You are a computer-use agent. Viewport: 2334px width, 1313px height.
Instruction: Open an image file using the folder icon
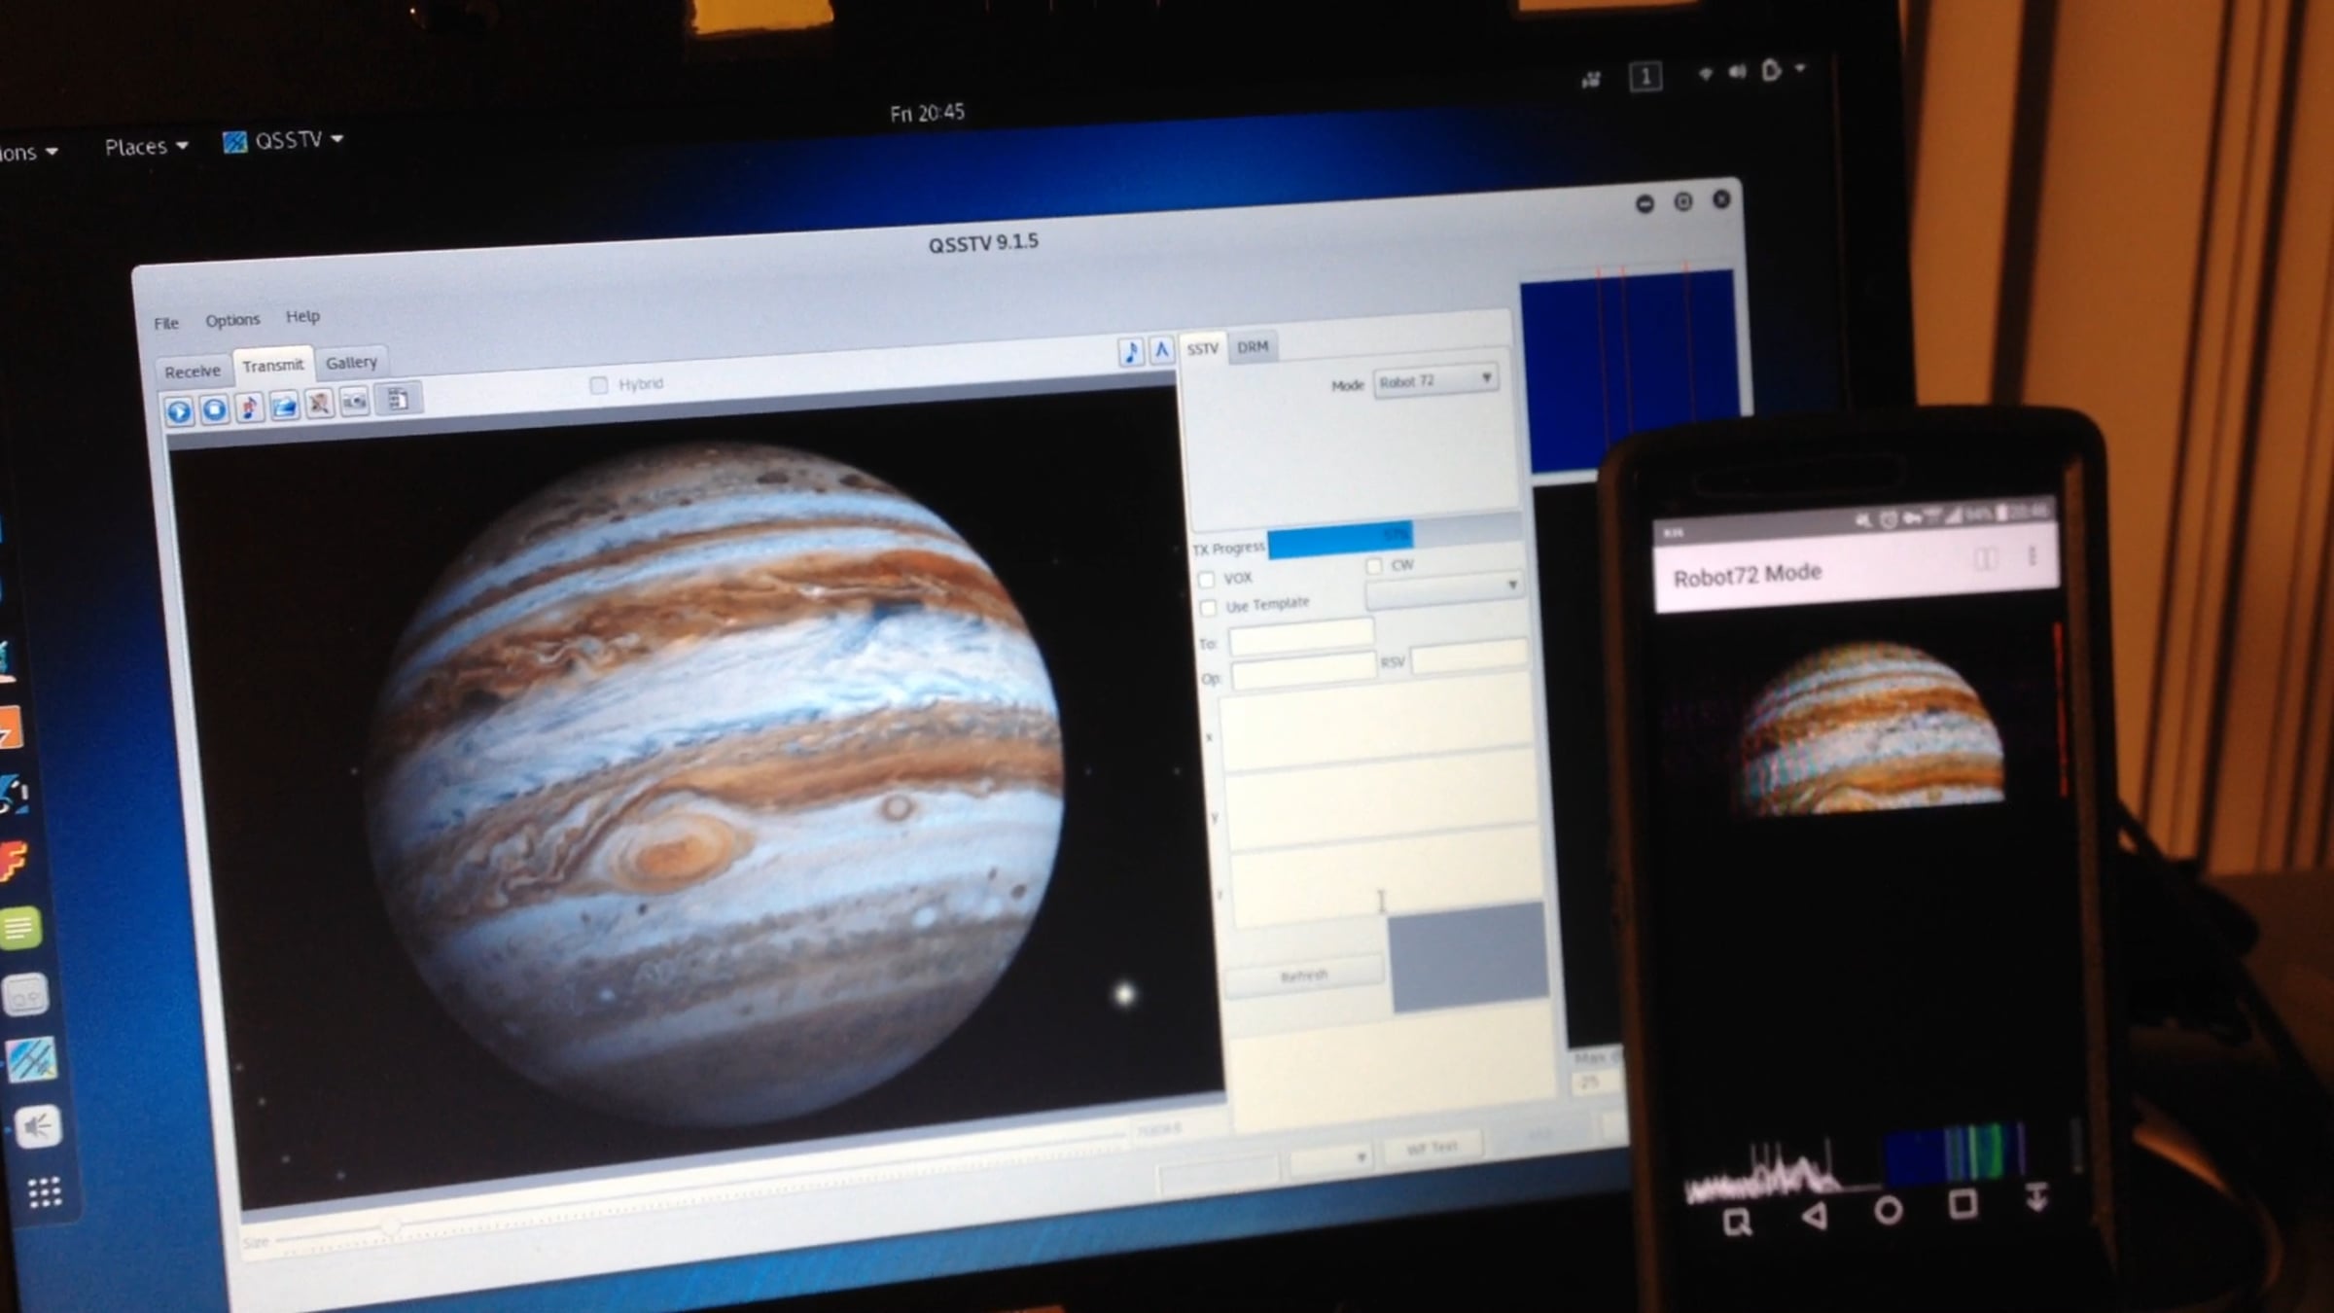[x=284, y=406]
